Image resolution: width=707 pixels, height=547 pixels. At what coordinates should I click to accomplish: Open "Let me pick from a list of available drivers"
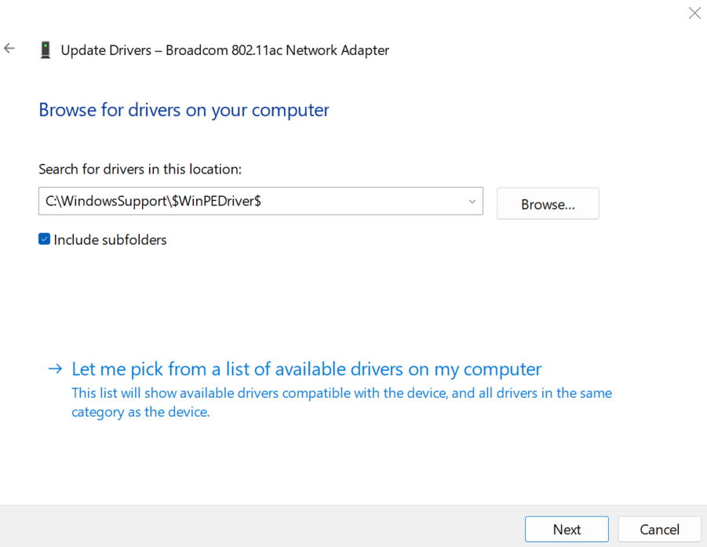[306, 369]
